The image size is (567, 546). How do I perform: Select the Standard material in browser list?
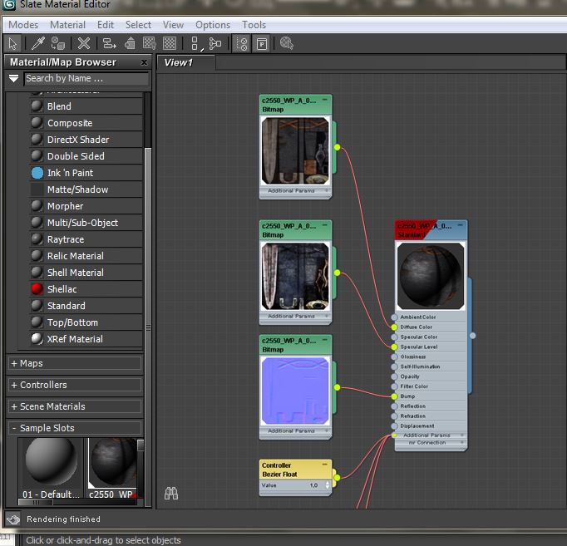click(86, 306)
